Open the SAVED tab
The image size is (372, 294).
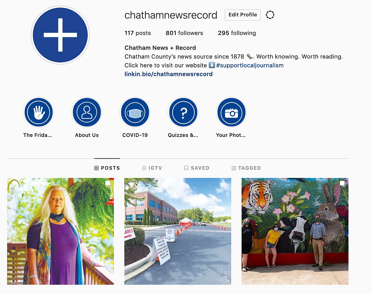(197, 168)
